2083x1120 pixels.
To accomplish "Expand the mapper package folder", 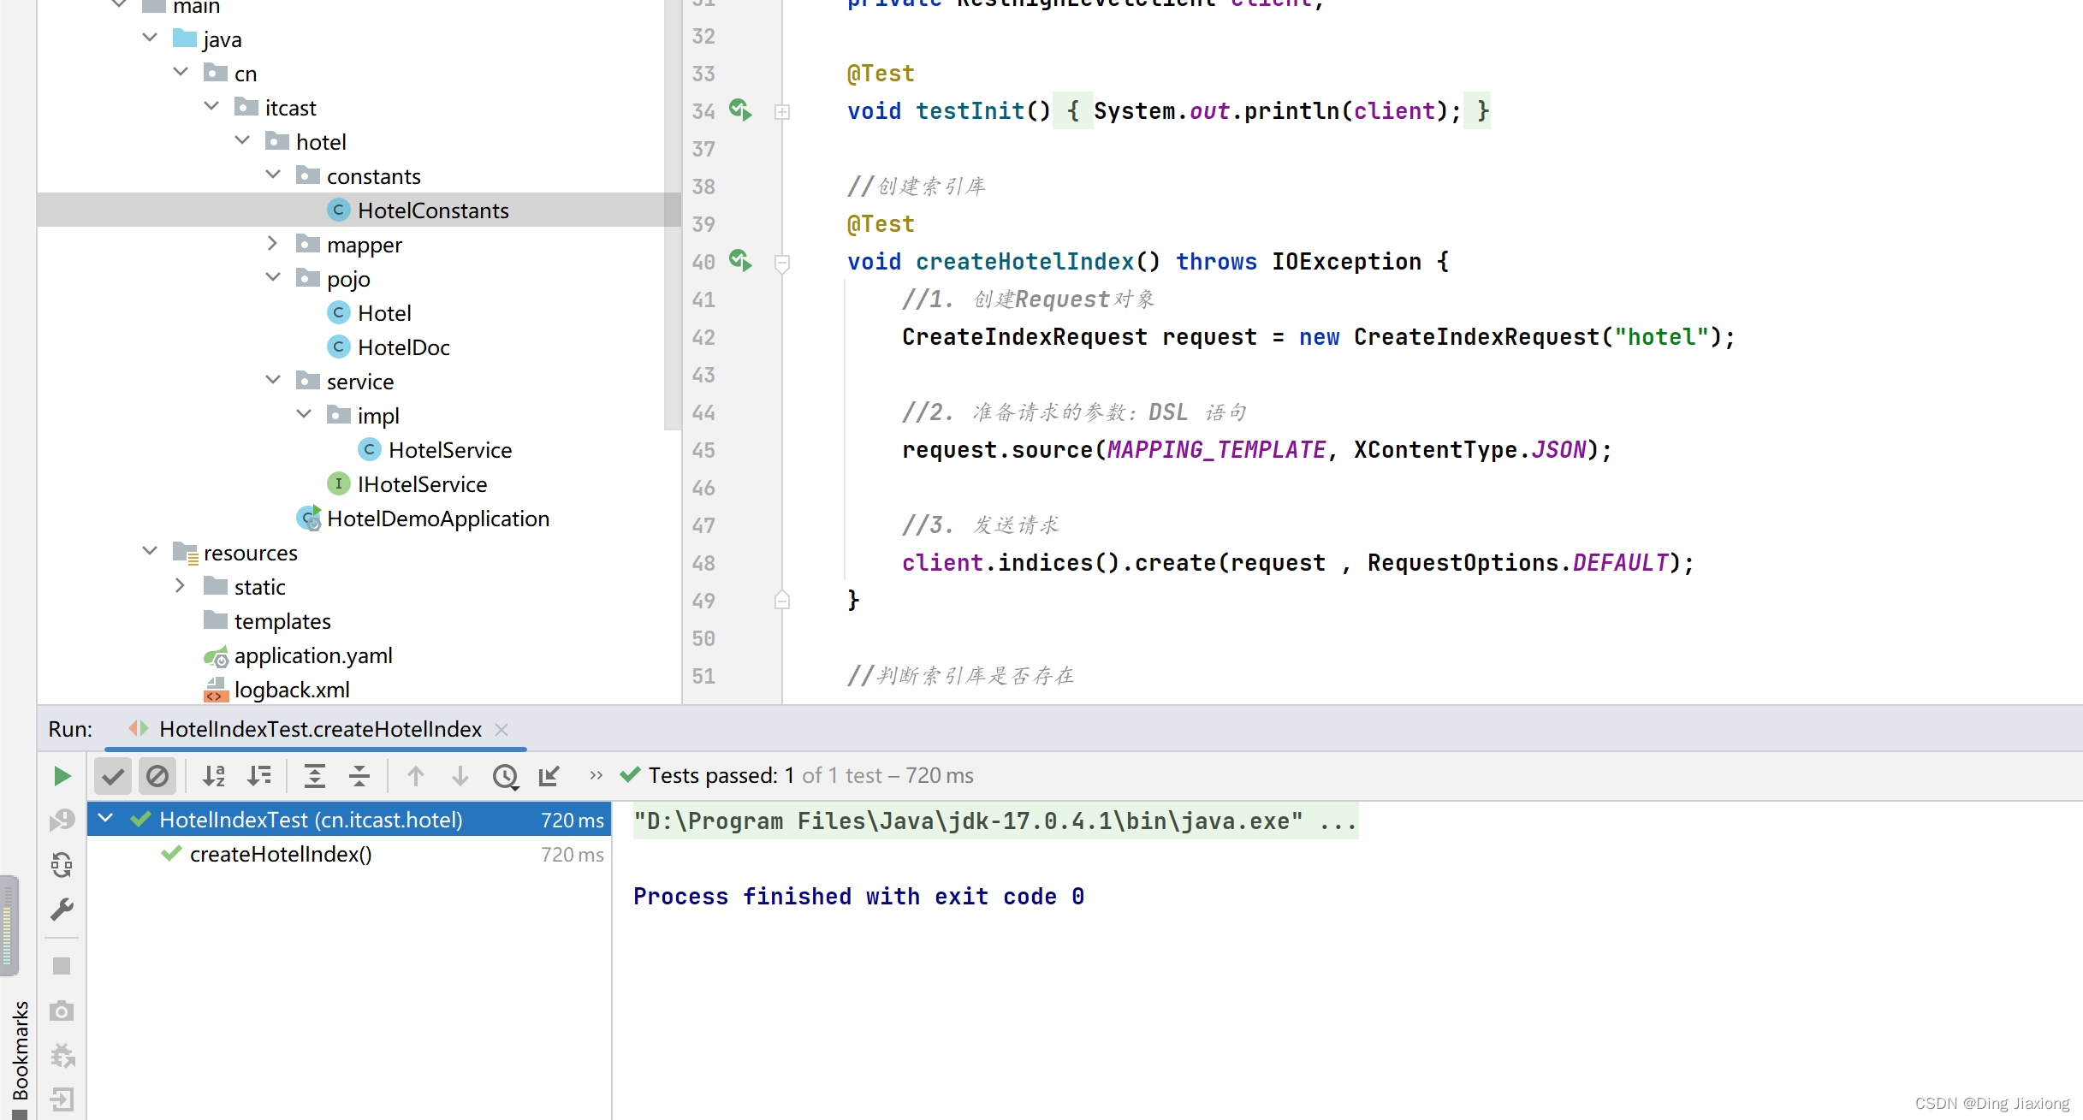I will coord(272,244).
